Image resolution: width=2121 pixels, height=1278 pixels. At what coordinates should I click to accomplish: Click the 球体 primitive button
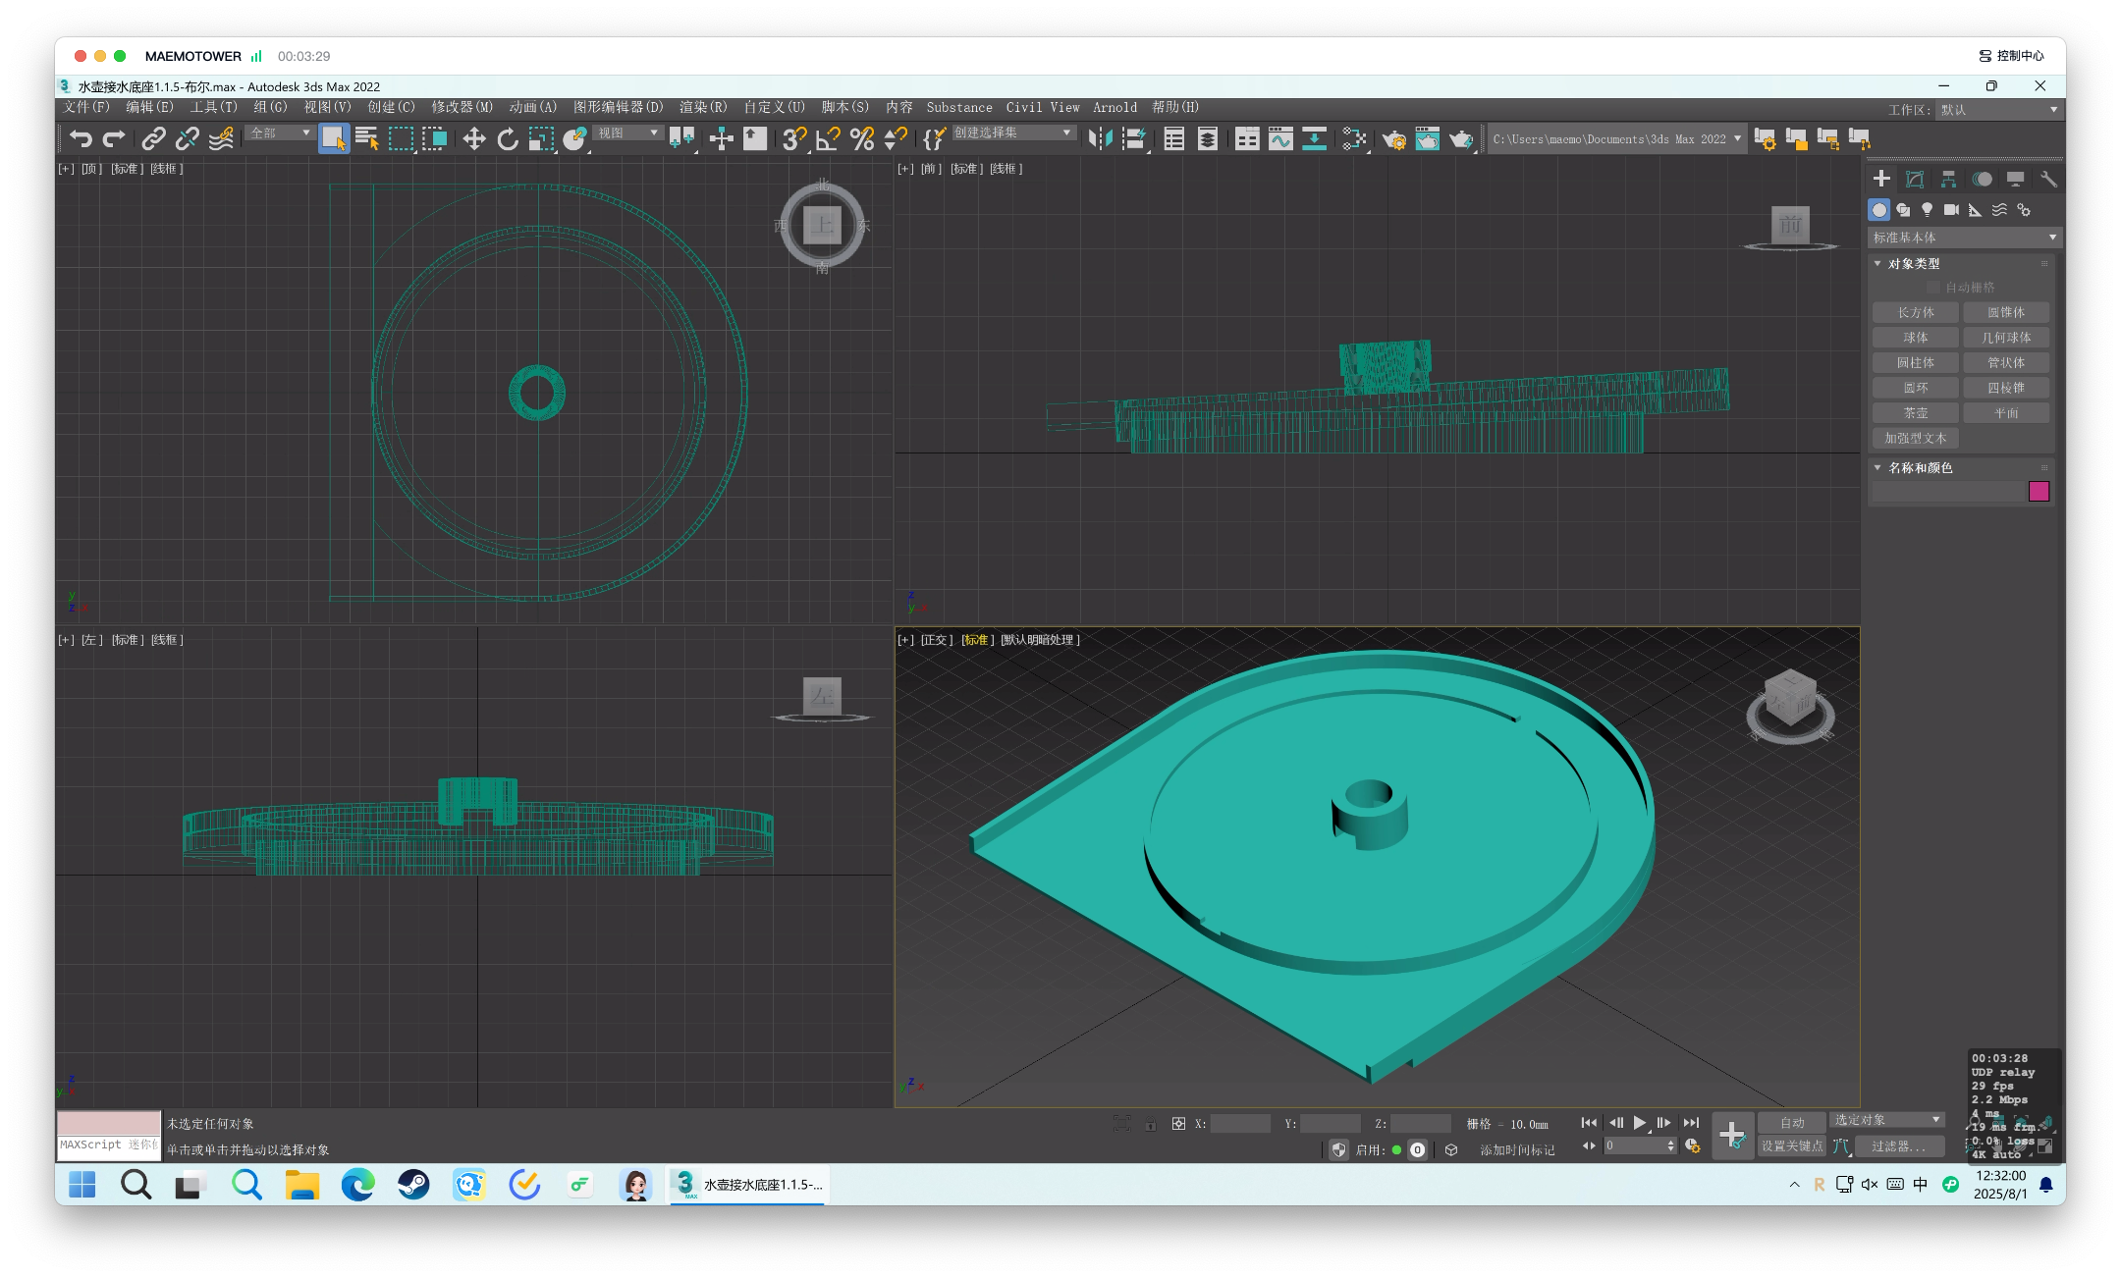pos(1916,338)
